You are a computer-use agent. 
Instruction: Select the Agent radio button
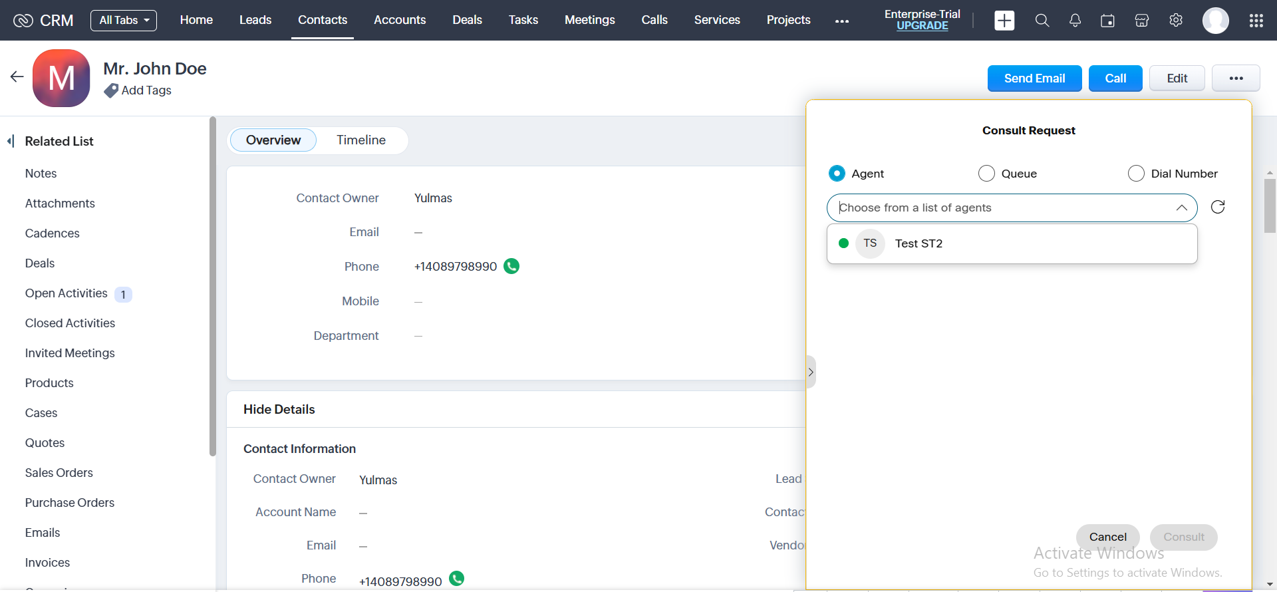(x=837, y=174)
